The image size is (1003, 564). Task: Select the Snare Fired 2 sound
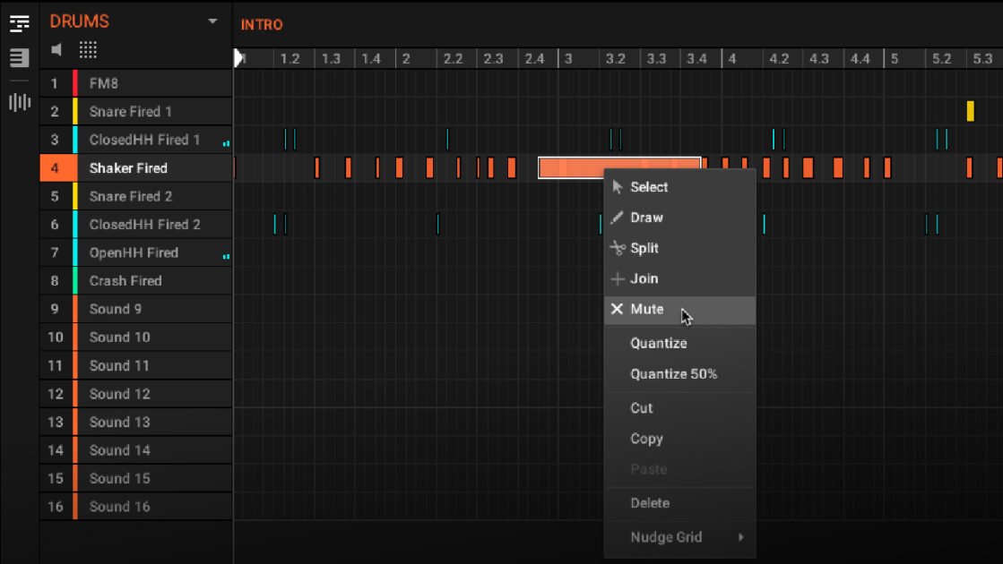coord(135,196)
